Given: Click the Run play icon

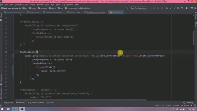Looking at the screenshot, I should tap(151, 8).
